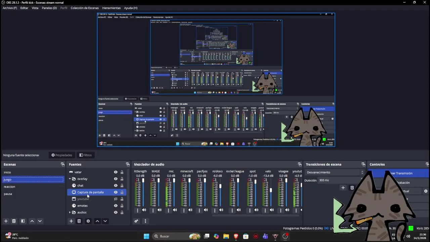Toggle the lock on the vatar source

[122, 172]
